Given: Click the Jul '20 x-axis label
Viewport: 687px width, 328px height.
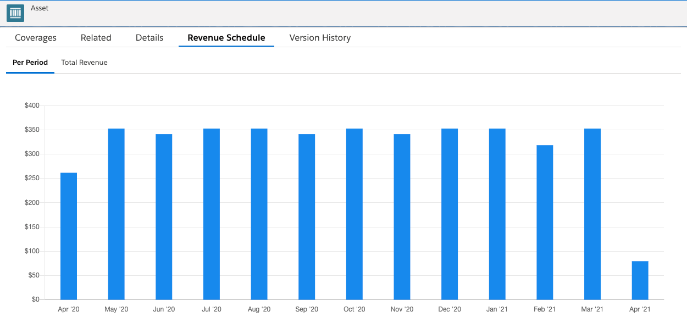Looking at the screenshot, I should click(x=212, y=309).
